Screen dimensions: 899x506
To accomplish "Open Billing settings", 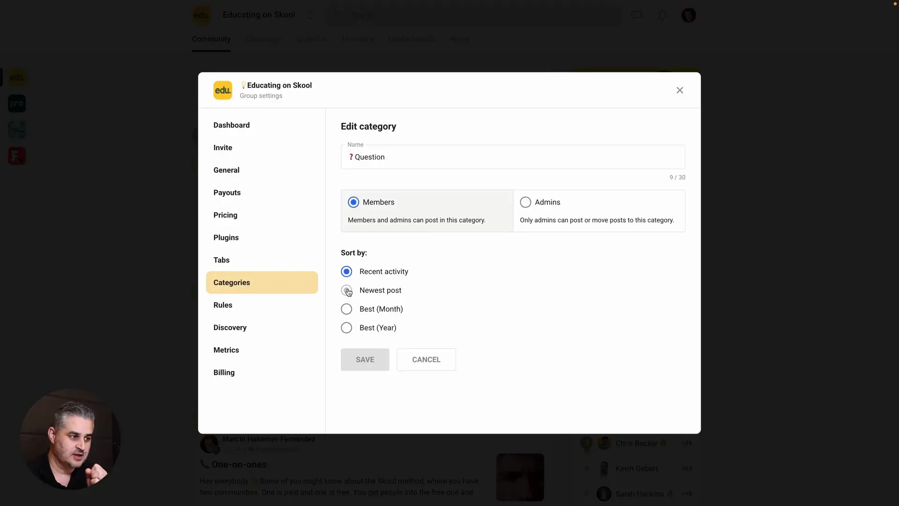I will (262, 372).
